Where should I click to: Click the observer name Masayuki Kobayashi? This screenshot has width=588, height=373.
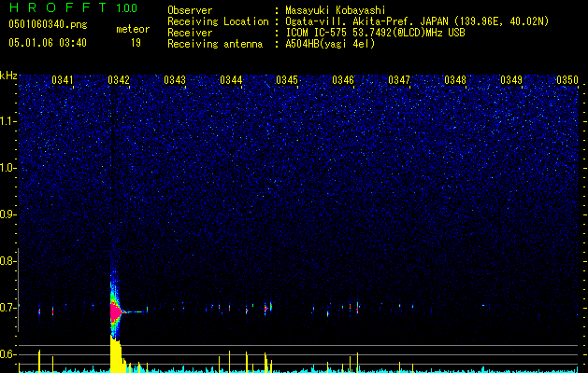pyautogui.click(x=346, y=10)
